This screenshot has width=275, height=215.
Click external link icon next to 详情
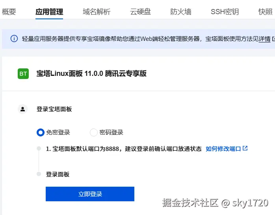tap(273, 39)
